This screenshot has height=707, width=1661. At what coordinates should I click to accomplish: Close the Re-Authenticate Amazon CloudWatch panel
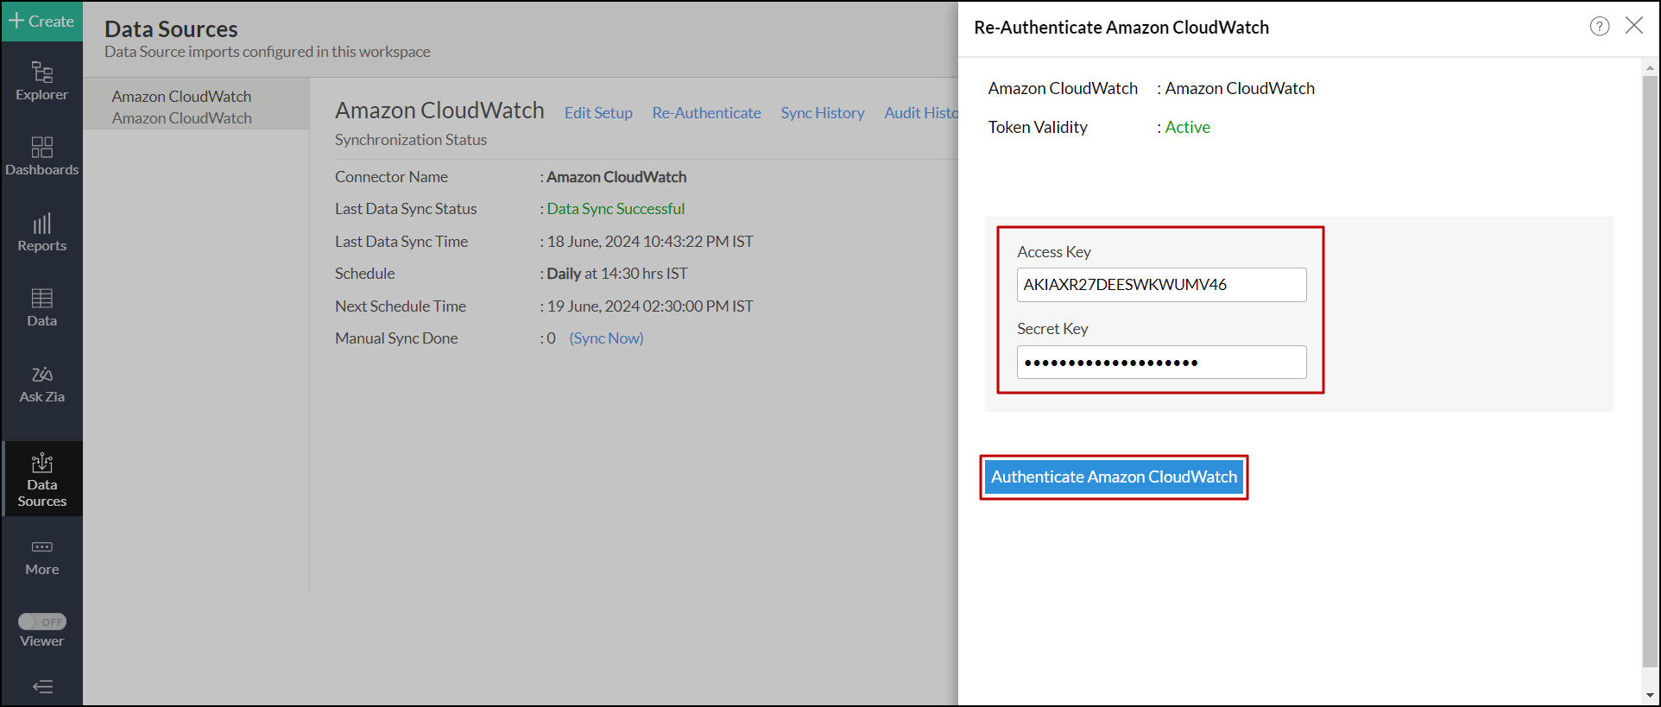point(1634,26)
